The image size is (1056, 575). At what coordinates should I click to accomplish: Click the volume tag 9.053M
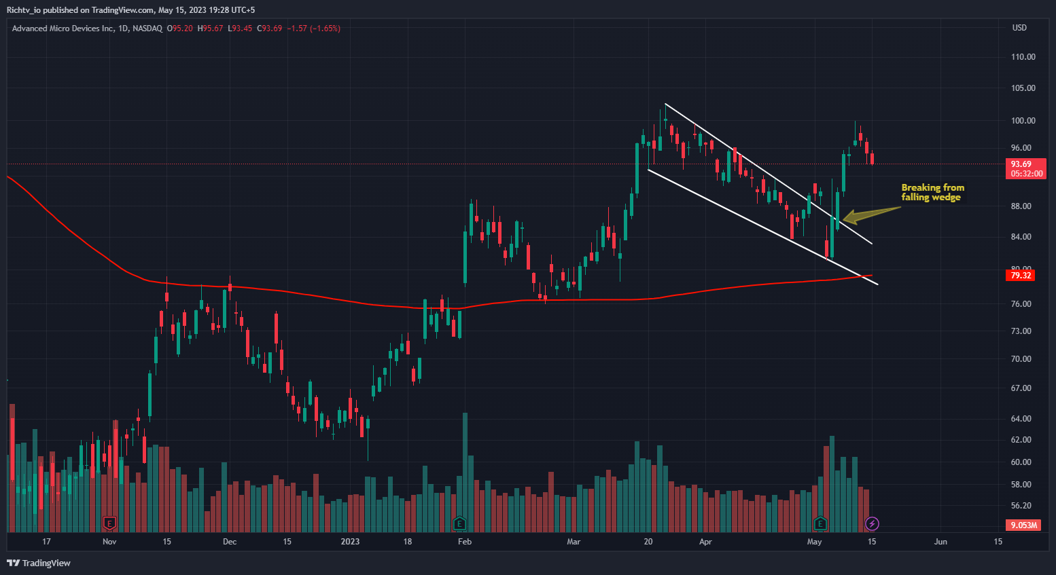click(1023, 525)
